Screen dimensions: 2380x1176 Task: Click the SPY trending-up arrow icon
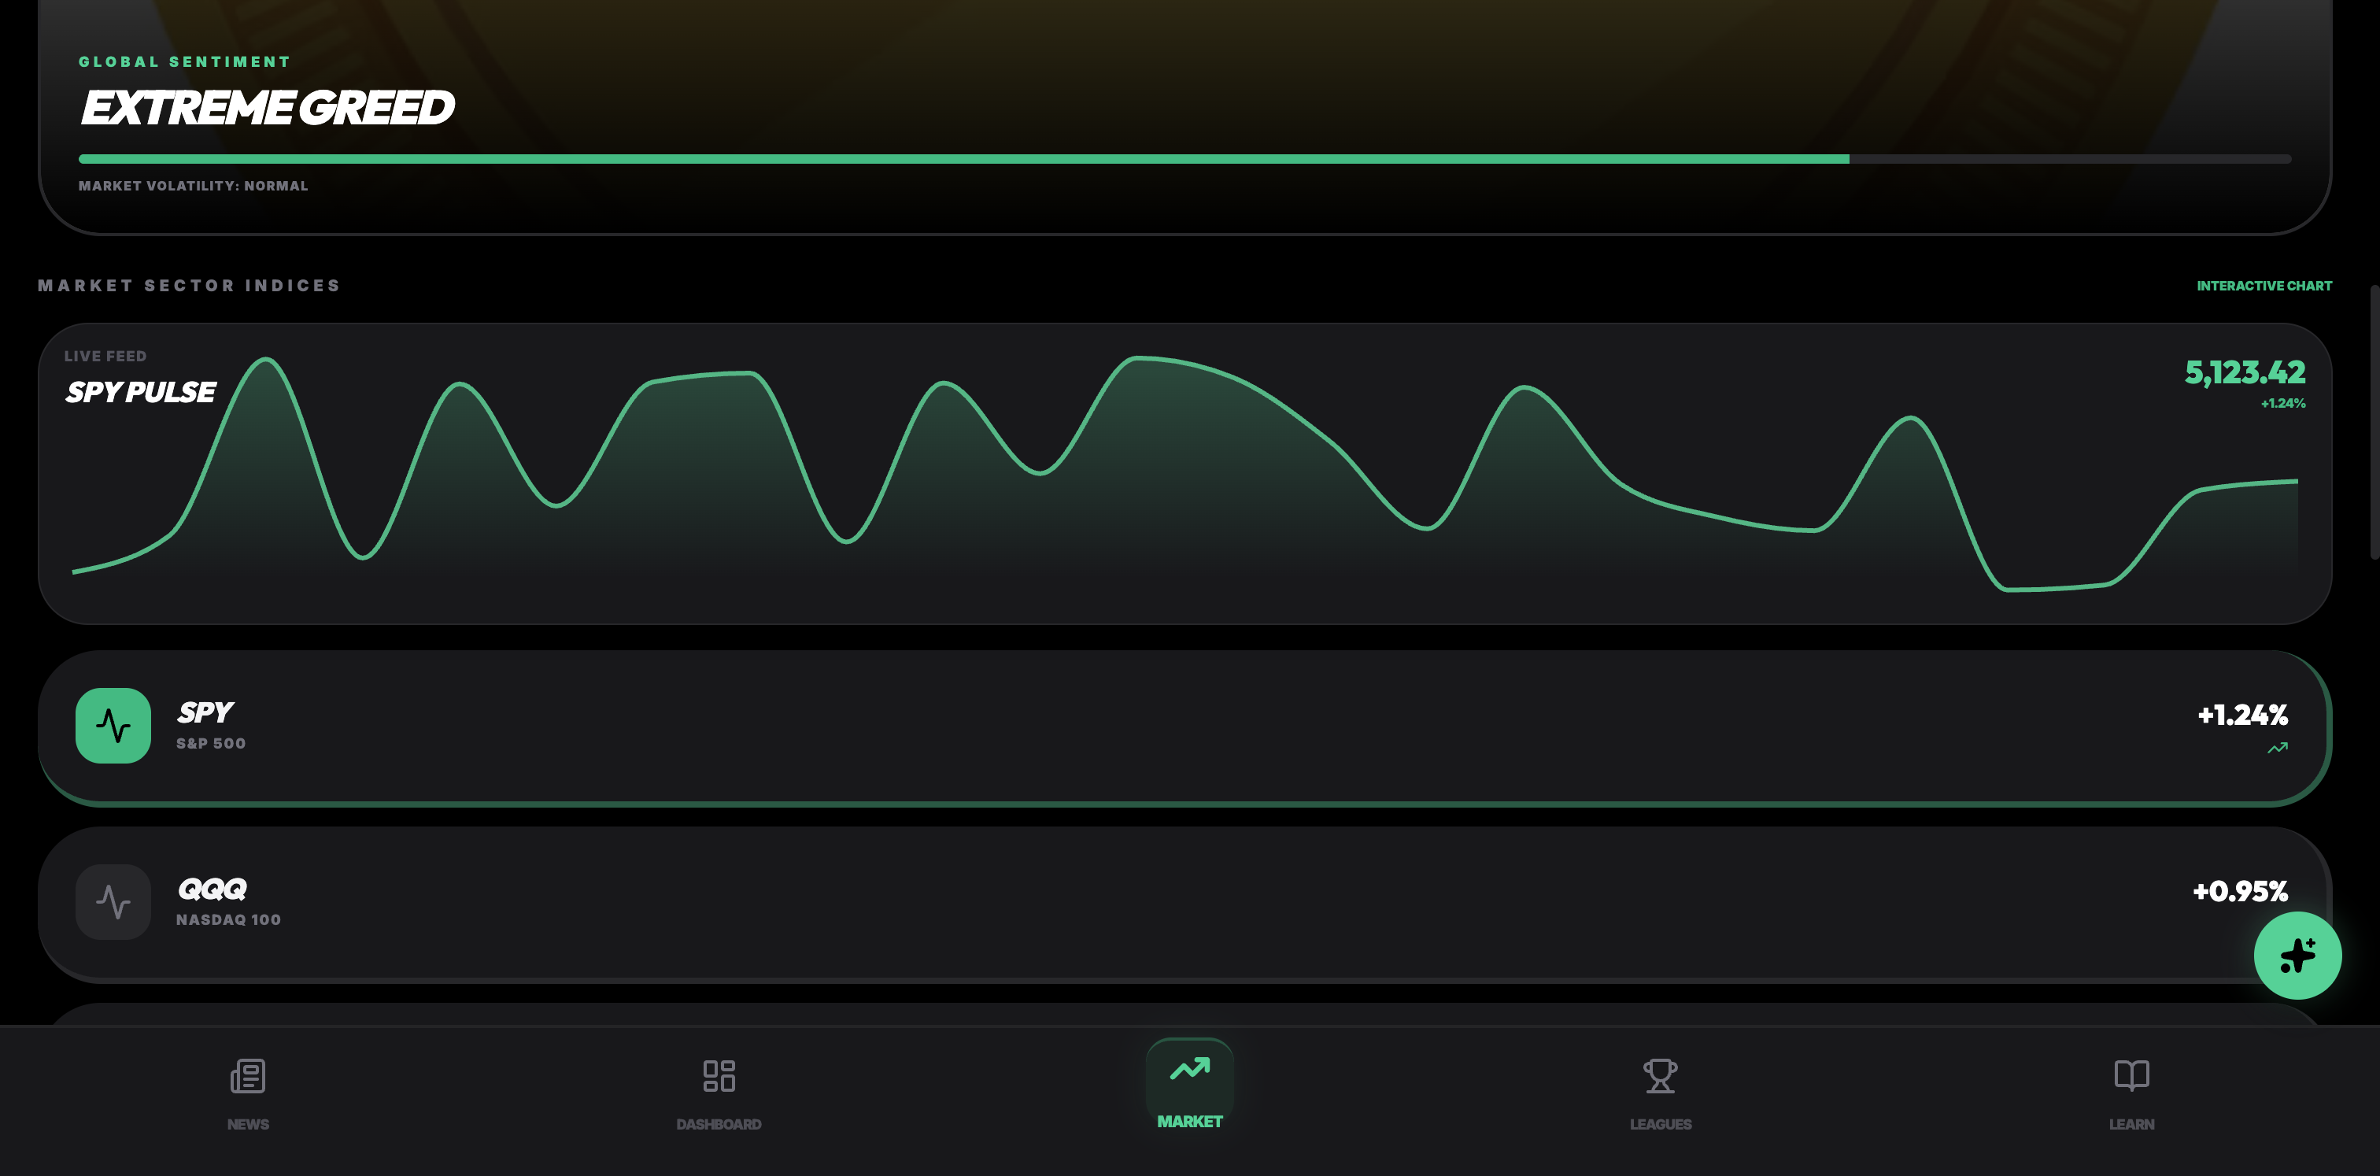[x=2278, y=747]
